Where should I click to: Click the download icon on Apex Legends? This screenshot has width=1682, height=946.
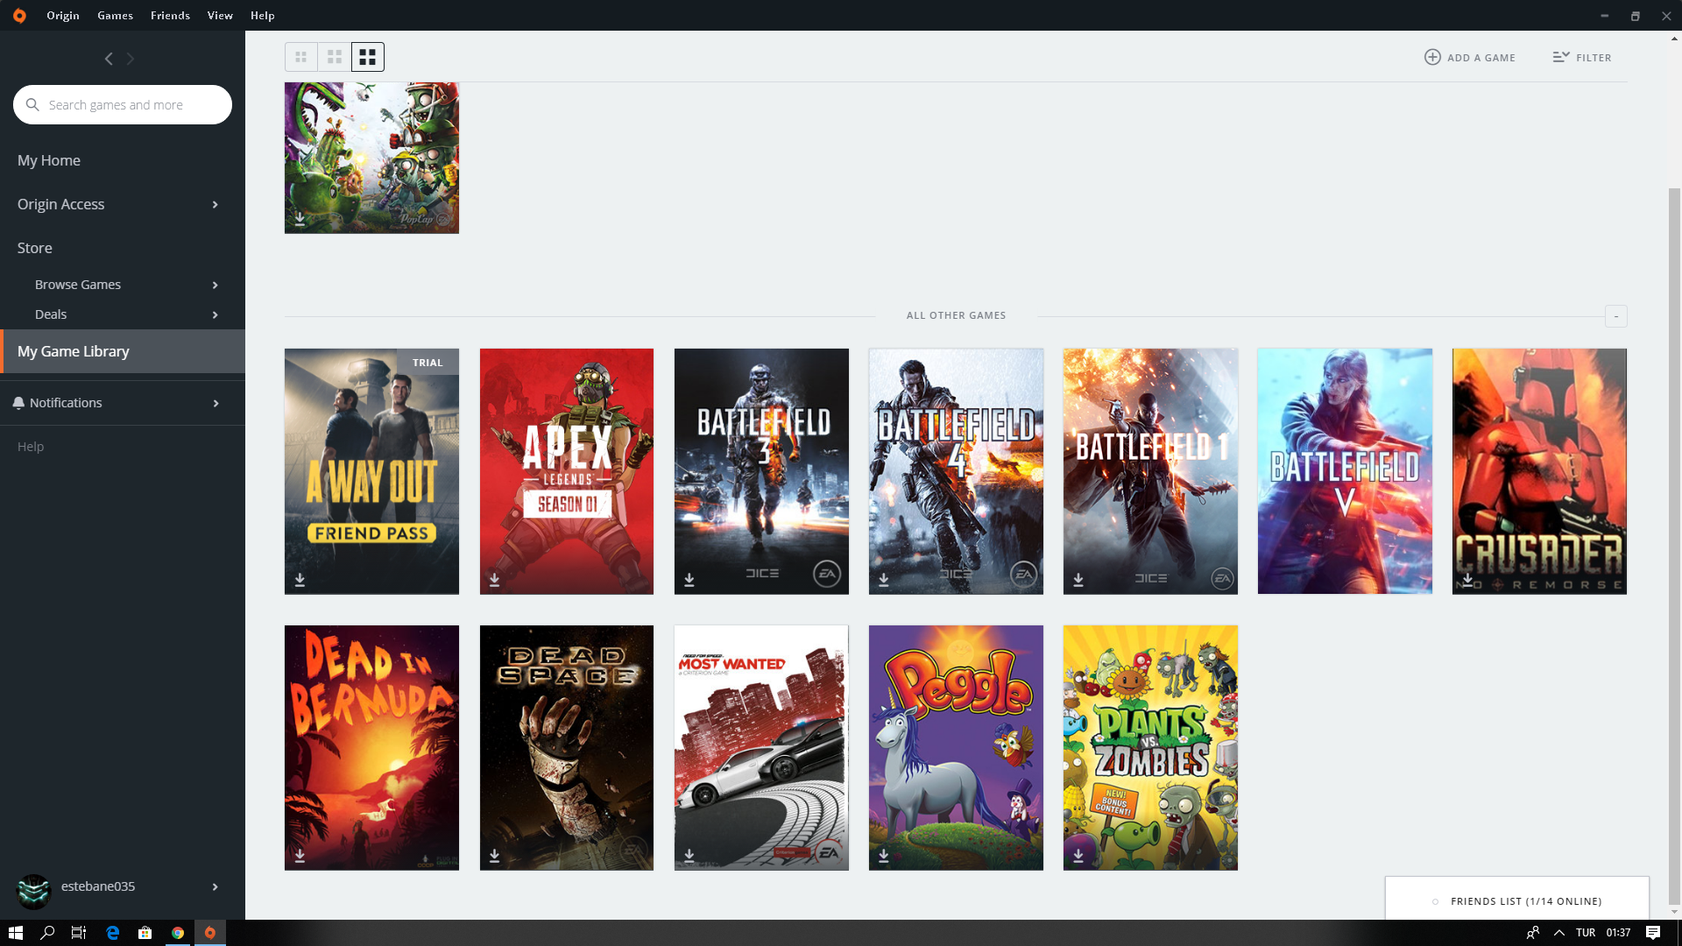(x=494, y=580)
